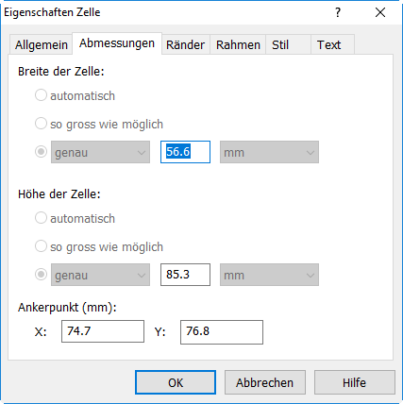Close the Eigenschaften Zelle dialog

coord(380,12)
